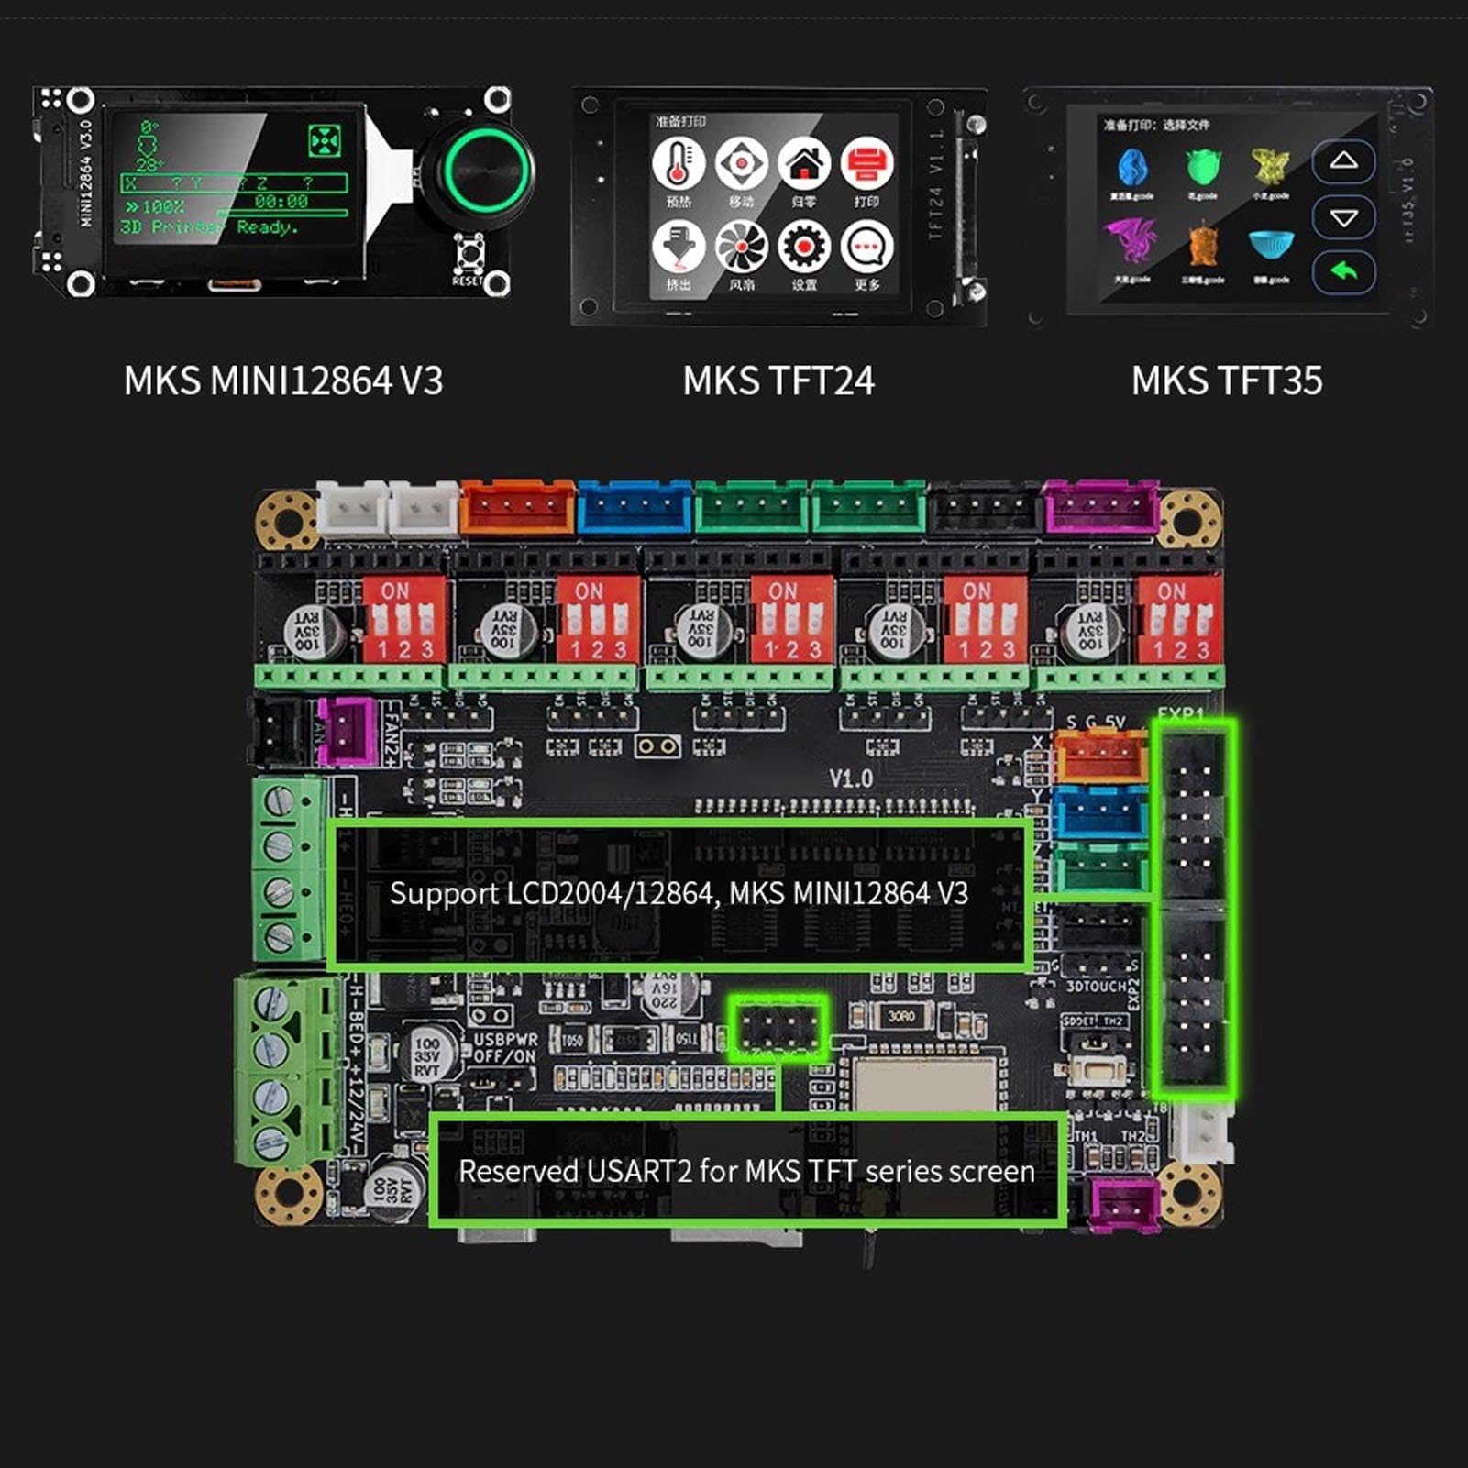This screenshot has height=1468, width=1468.
Task: Select the blue egg-shaped gcode model
Action: pos(1132,168)
